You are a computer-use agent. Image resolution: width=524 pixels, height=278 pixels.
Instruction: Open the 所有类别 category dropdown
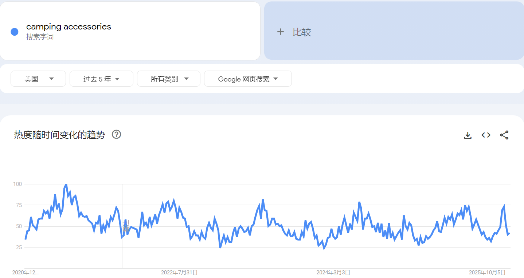tap(169, 79)
